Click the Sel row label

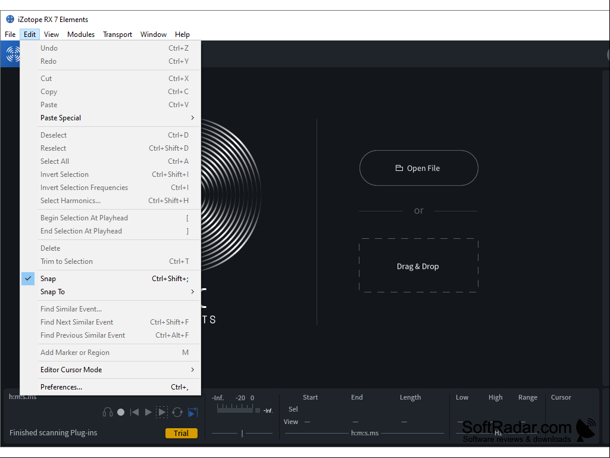click(293, 409)
